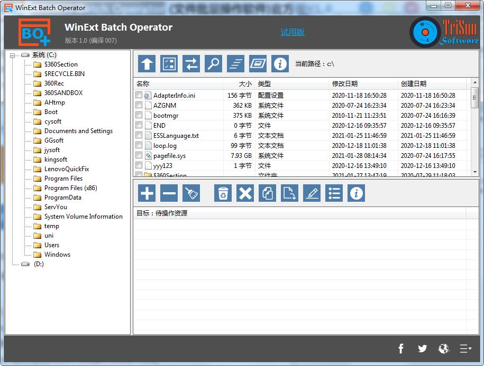Click the invert selection swap arrows icon
The image size is (484, 366).
point(191,64)
